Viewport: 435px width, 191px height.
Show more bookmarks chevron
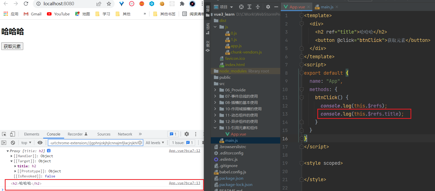[x=145, y=14]
